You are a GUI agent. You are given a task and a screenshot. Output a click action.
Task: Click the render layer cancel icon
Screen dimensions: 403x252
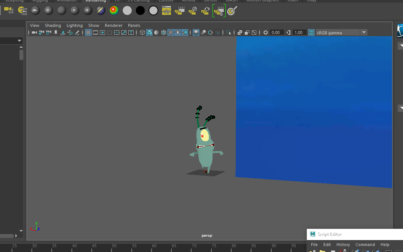[193, 10]
